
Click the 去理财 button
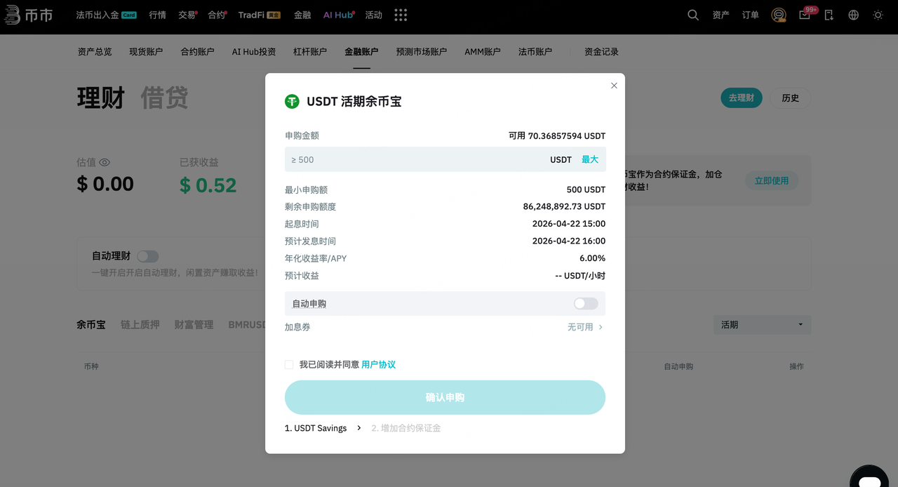pos(742,98)
